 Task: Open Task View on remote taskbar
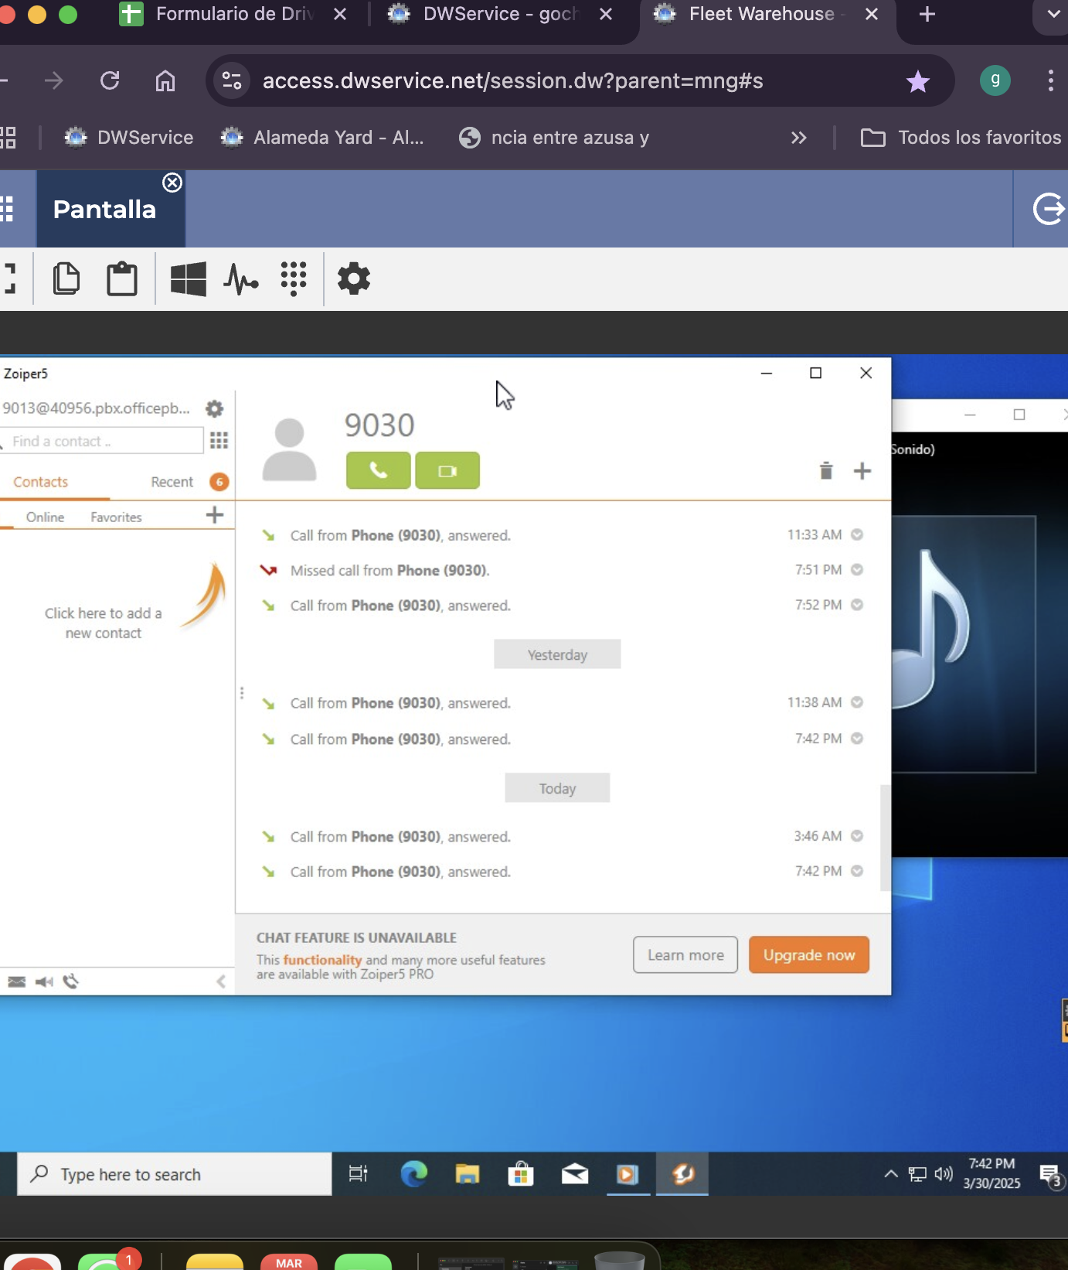click(359, 1174)
